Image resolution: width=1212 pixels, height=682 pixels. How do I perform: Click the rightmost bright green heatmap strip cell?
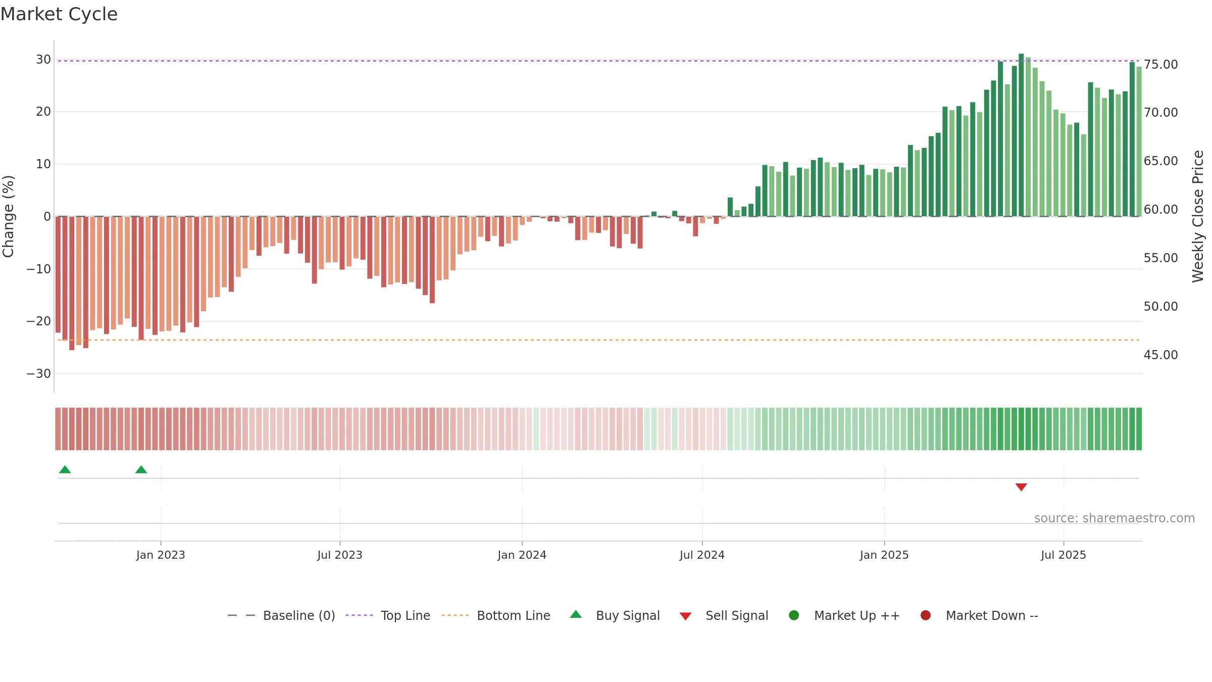click(x=1139, y=429)
